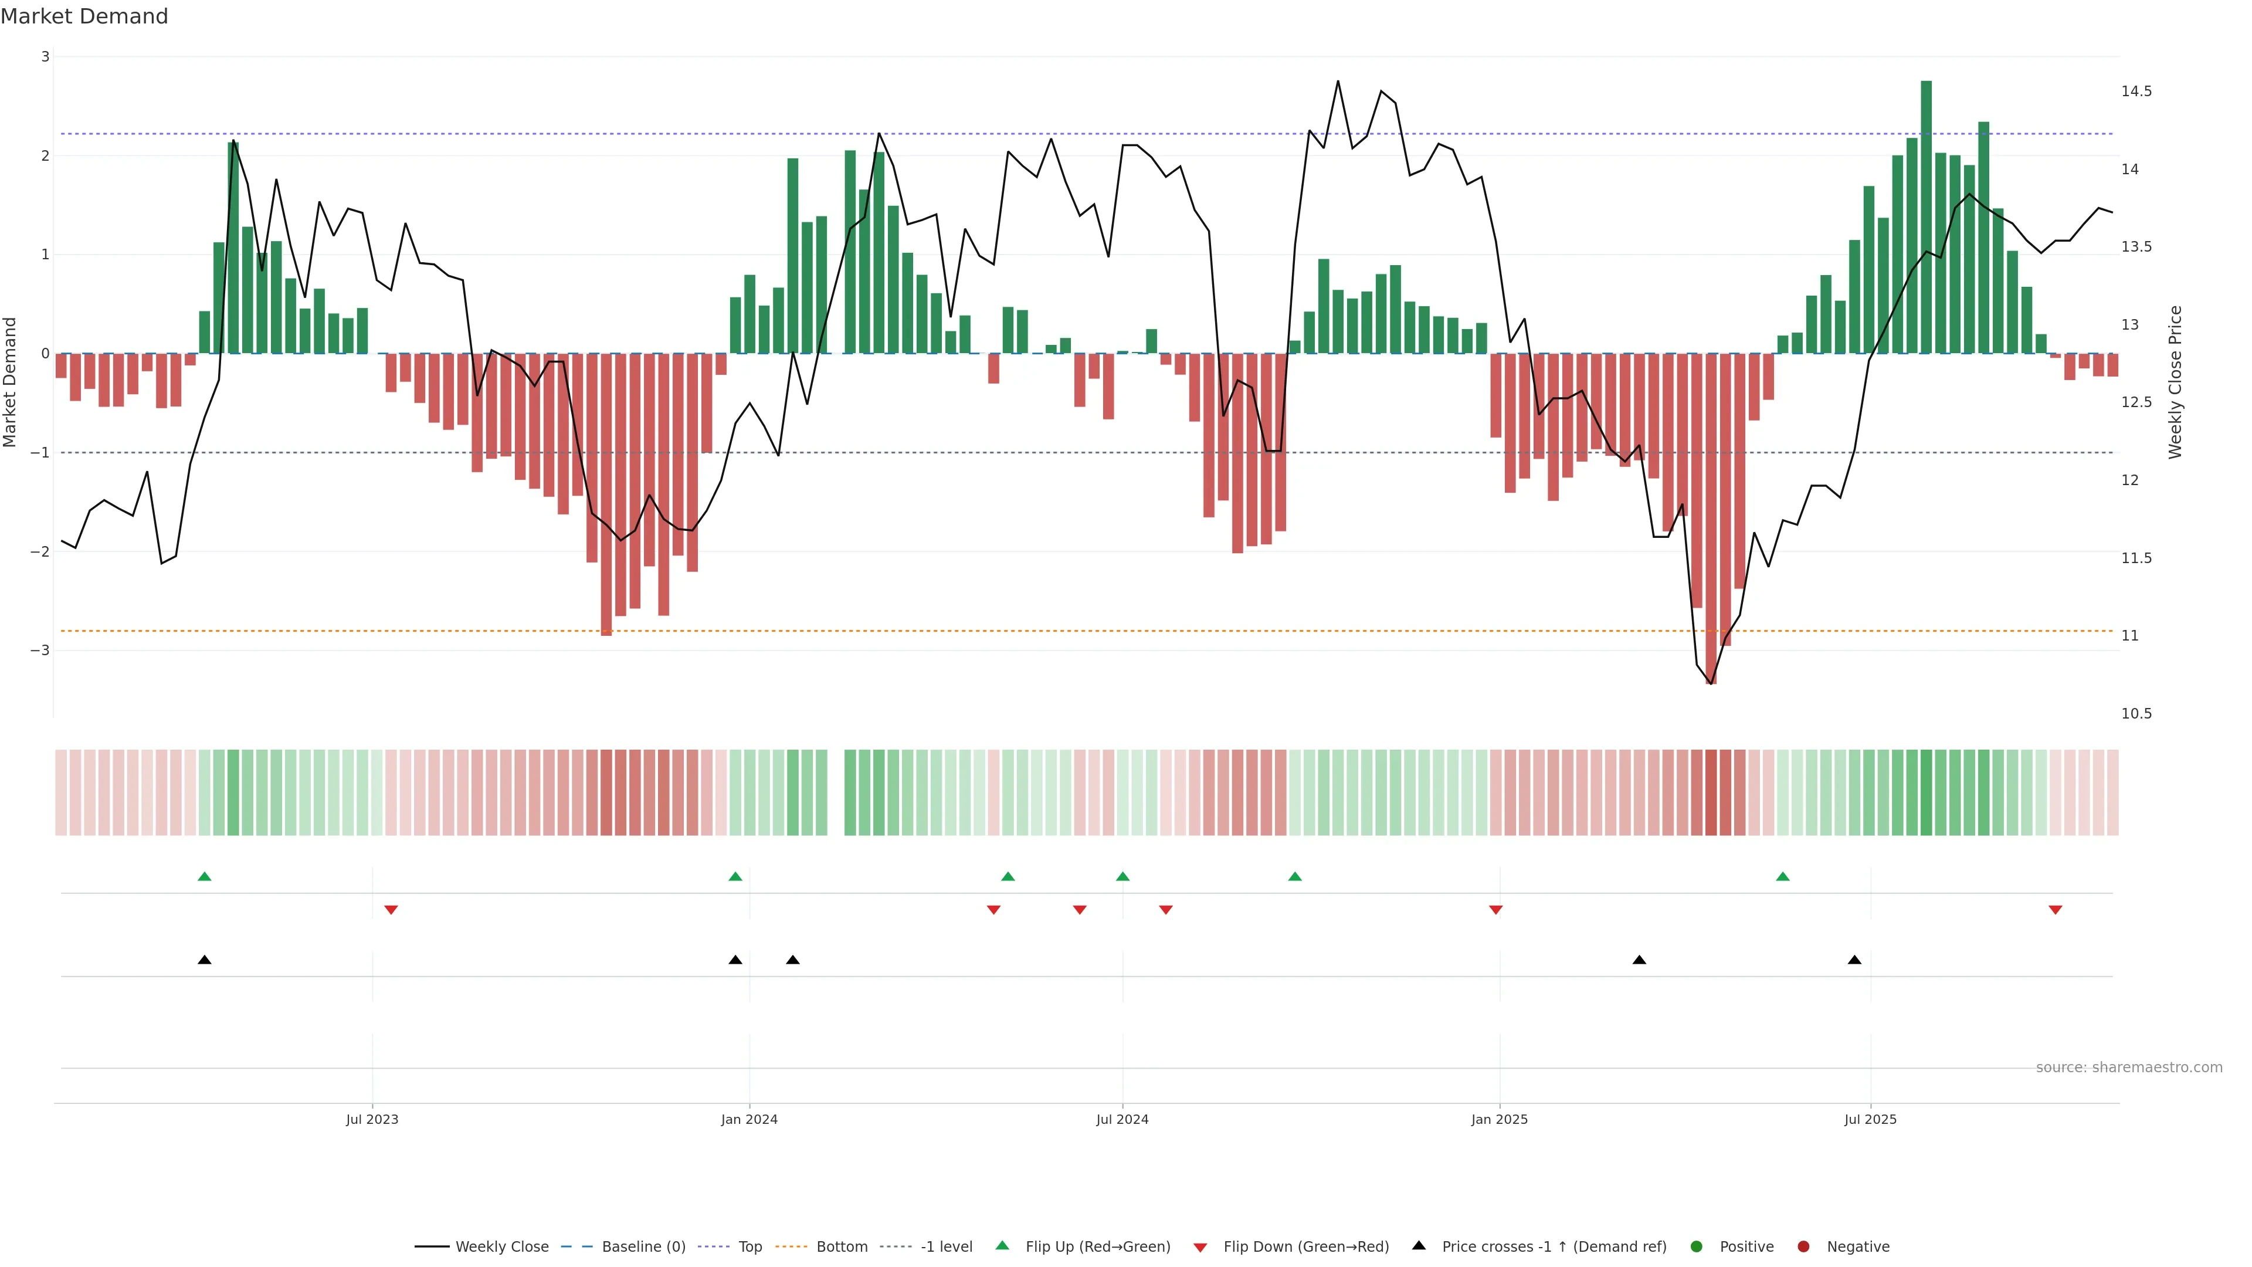
Task: Click the Jul 2025 x-axis label
Action: point(1870,1119)
